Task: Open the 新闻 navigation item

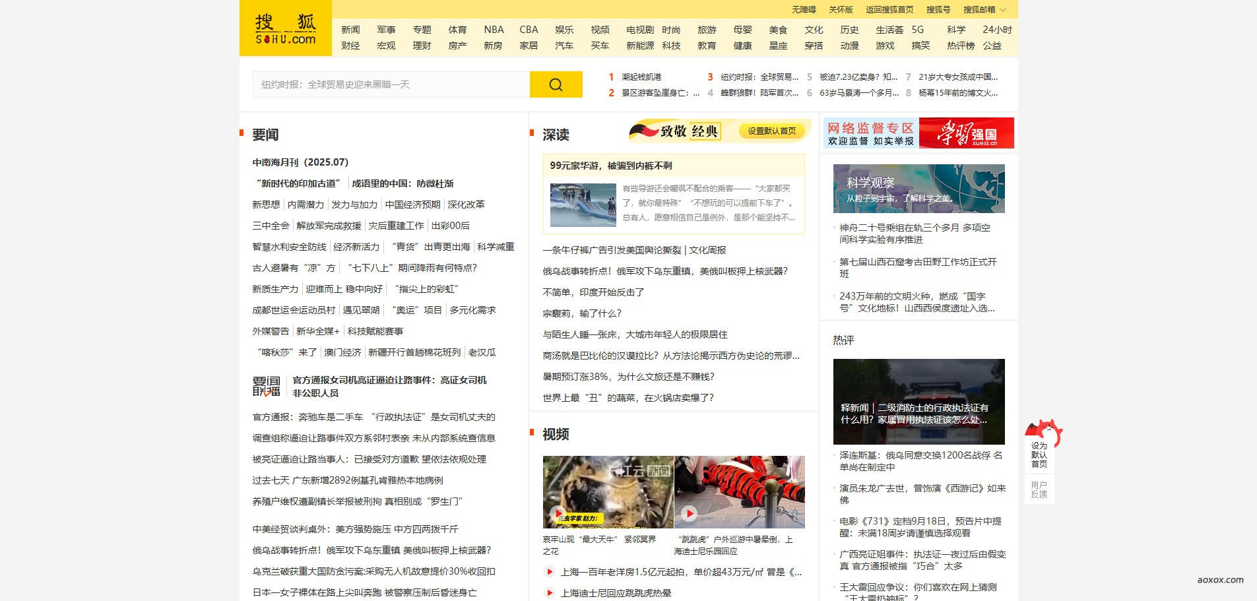Action: (350, 30)
